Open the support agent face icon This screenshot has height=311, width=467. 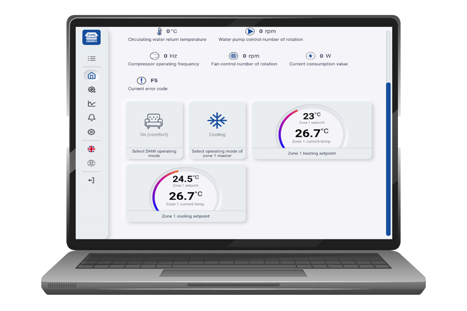(92, 163)
